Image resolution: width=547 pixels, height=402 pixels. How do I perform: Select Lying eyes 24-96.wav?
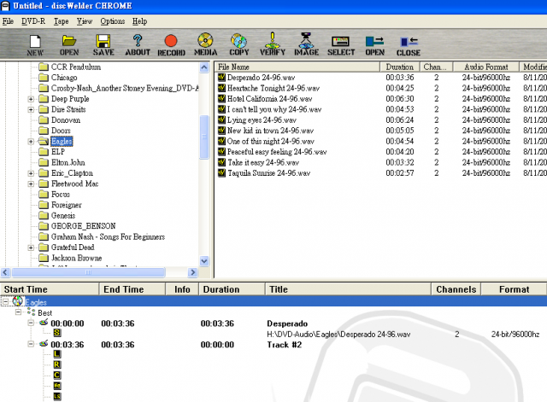(x=262, y=120)
